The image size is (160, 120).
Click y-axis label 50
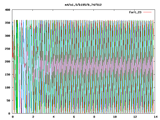[8, 100]
